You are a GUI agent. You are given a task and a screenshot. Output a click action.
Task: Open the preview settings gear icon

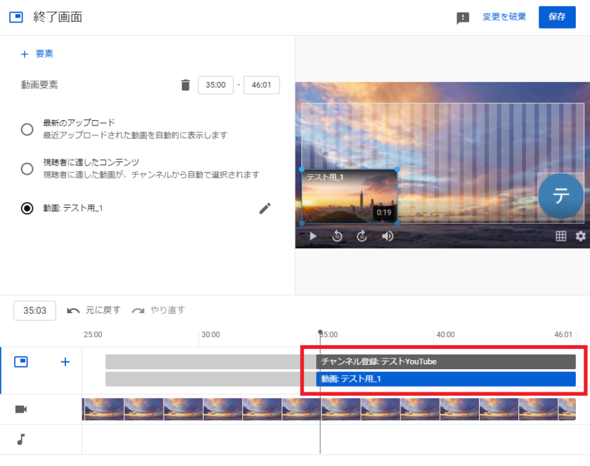[x=580, y=236]
